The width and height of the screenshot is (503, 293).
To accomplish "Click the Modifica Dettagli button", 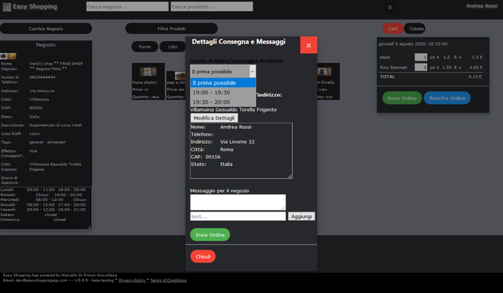I will point(214,118).
